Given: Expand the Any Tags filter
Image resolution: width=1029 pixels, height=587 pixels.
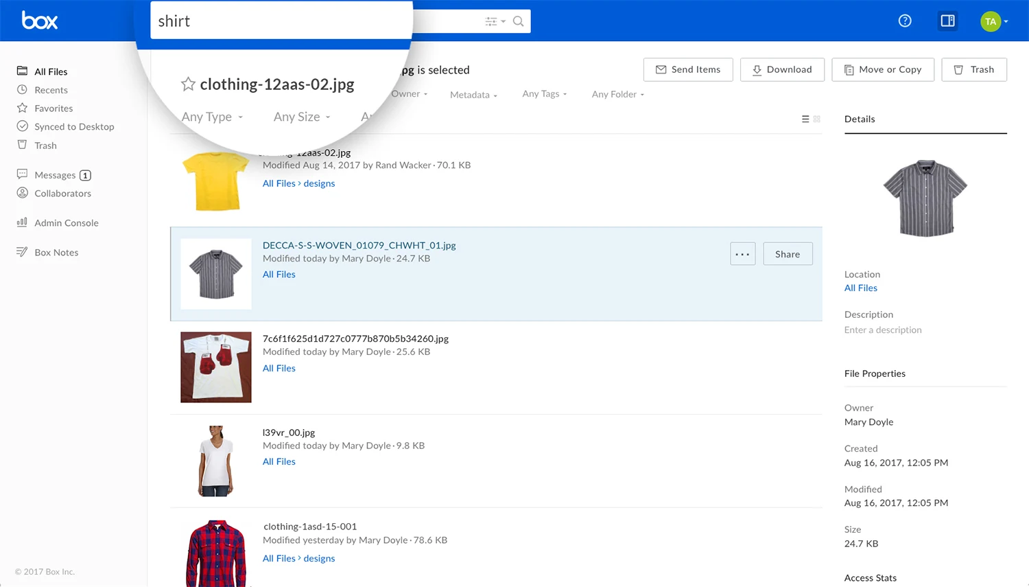Looking at the screenshot, I should click(544, 94).
